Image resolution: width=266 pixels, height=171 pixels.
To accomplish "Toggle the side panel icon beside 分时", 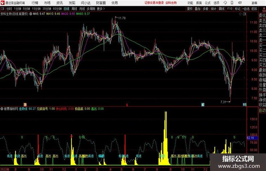I will 3,9.
